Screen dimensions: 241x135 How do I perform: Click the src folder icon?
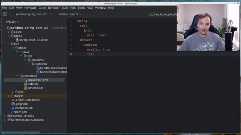click(x=13, y=44)
